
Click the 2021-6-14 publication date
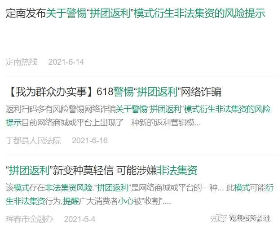[66, 62]
